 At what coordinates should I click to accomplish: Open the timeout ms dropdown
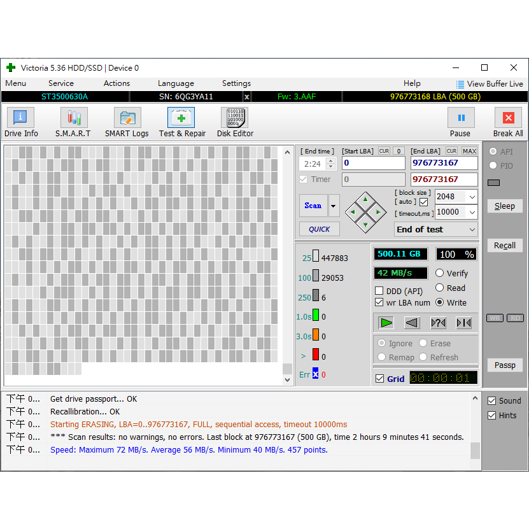(x=472, y=213)
